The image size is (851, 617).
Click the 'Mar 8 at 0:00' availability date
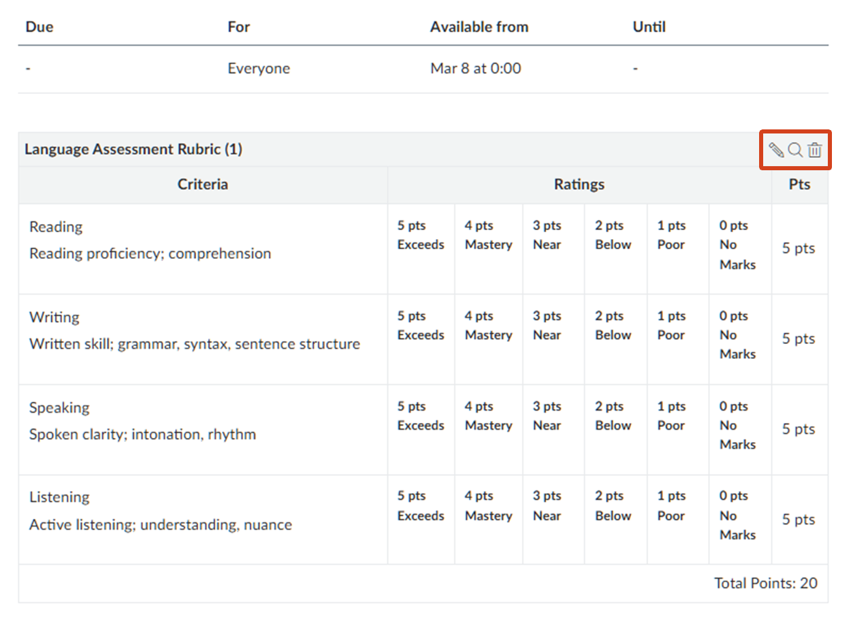click(476, 69)
